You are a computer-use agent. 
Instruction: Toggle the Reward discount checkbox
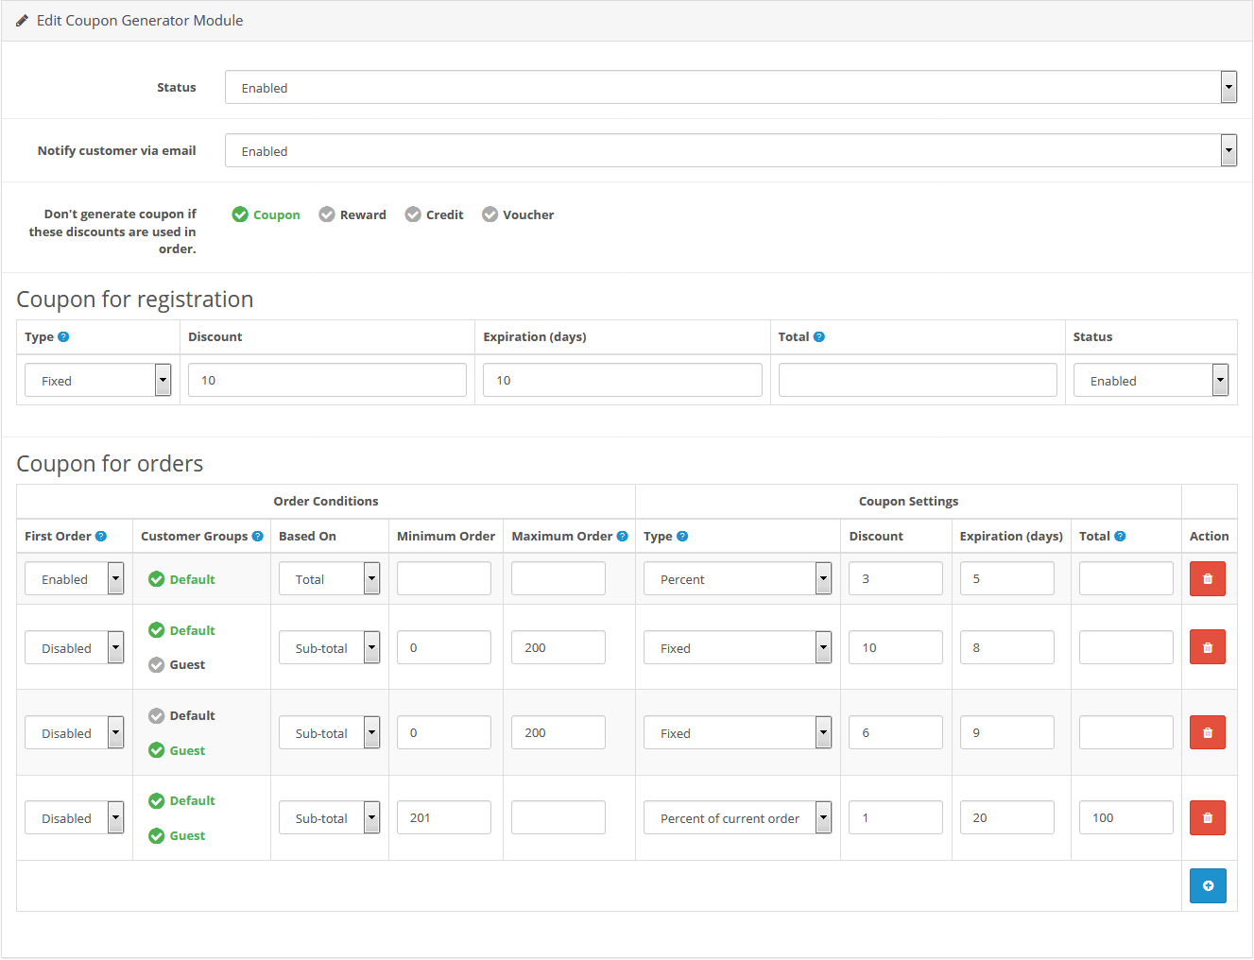[x=327, y=214]
